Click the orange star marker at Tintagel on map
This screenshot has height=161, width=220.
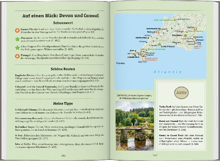point(158,32)
